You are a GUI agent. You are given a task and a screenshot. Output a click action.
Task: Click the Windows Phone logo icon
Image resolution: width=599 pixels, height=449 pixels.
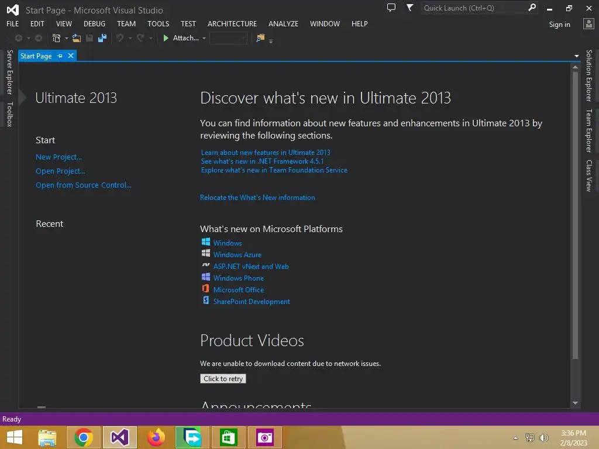(205, 277)
